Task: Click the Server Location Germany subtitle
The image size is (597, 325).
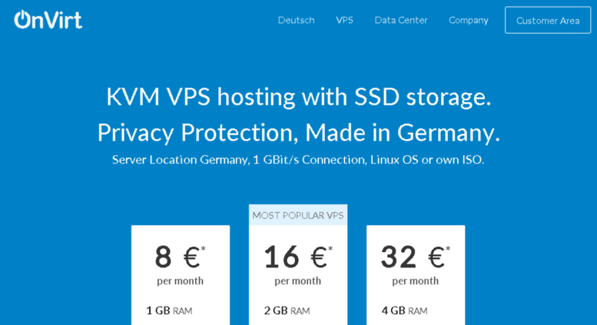Action: 298,160
